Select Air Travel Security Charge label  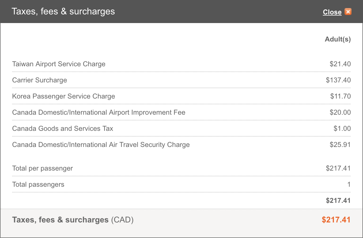(x=101, y=145)
